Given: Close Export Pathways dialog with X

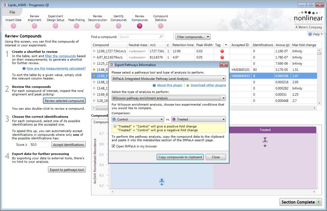Looking at the screenshot, I should coord(224,65).
